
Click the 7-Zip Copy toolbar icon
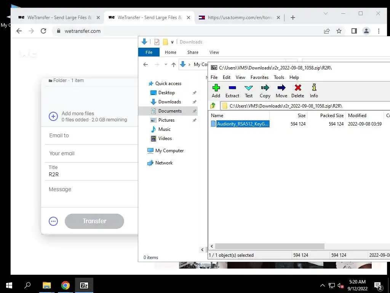[x=265, y=91]
